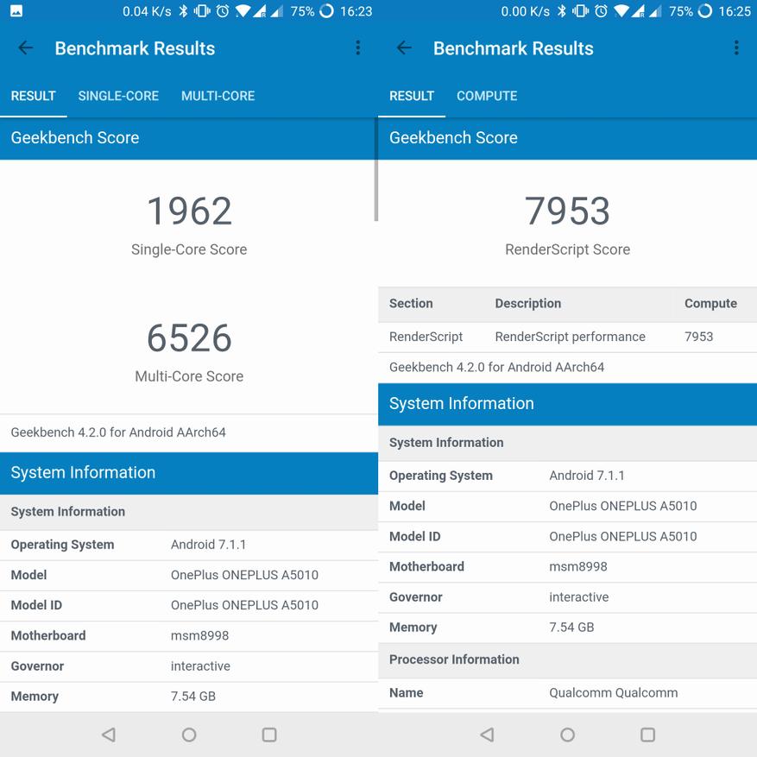Open overflow menu on right results screen

click(735, 48)
